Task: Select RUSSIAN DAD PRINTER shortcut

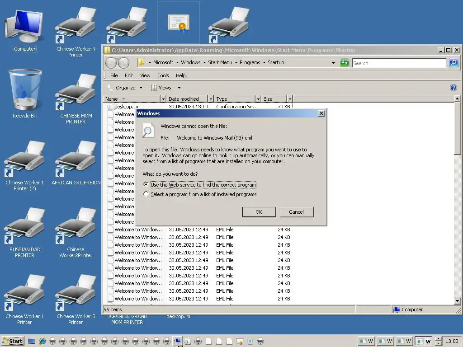Action: 25,233
